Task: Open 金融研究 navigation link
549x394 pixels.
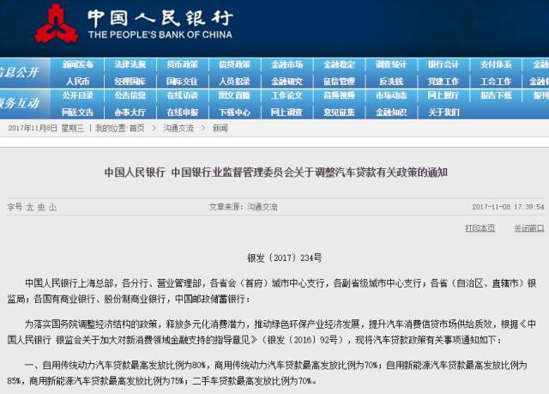Action: click(287, 82)
